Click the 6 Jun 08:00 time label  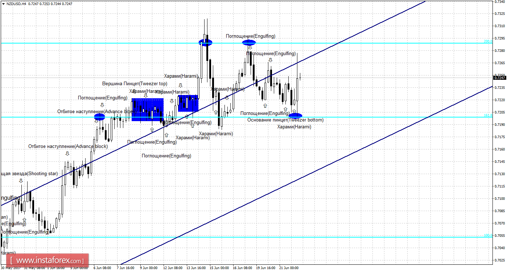(103, 268)
